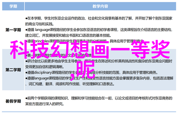Image resolution: width=178 pixels, height=114 pixels.
Task: Click the line 某些方面进行深入的研究
Action: [44, 104]
